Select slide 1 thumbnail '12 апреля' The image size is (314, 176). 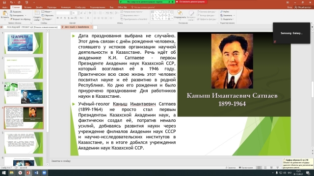click(x=24, y=43)
